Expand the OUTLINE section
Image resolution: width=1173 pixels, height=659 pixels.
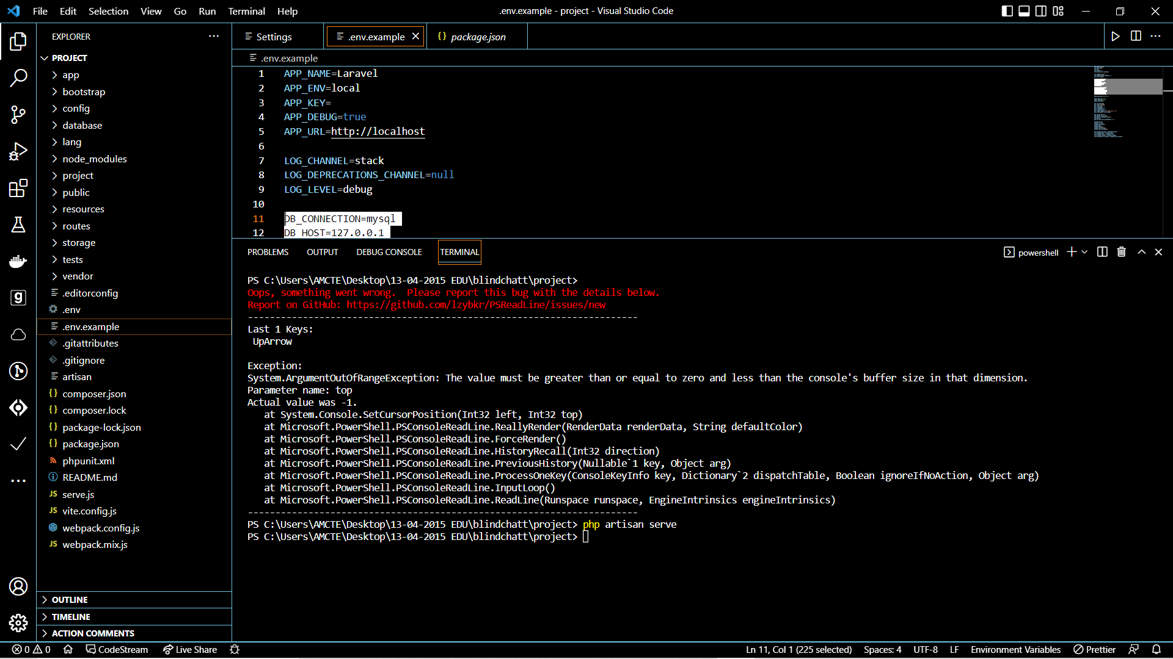point(70,600)
